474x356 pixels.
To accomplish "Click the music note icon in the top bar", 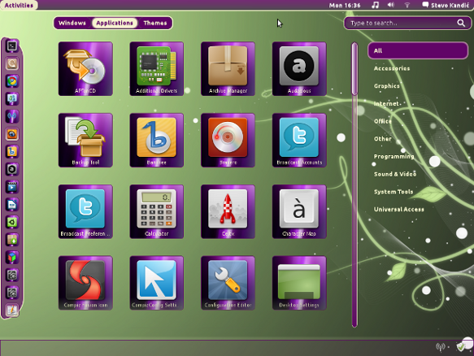I will pyautogui.click(x=375, y=5).
